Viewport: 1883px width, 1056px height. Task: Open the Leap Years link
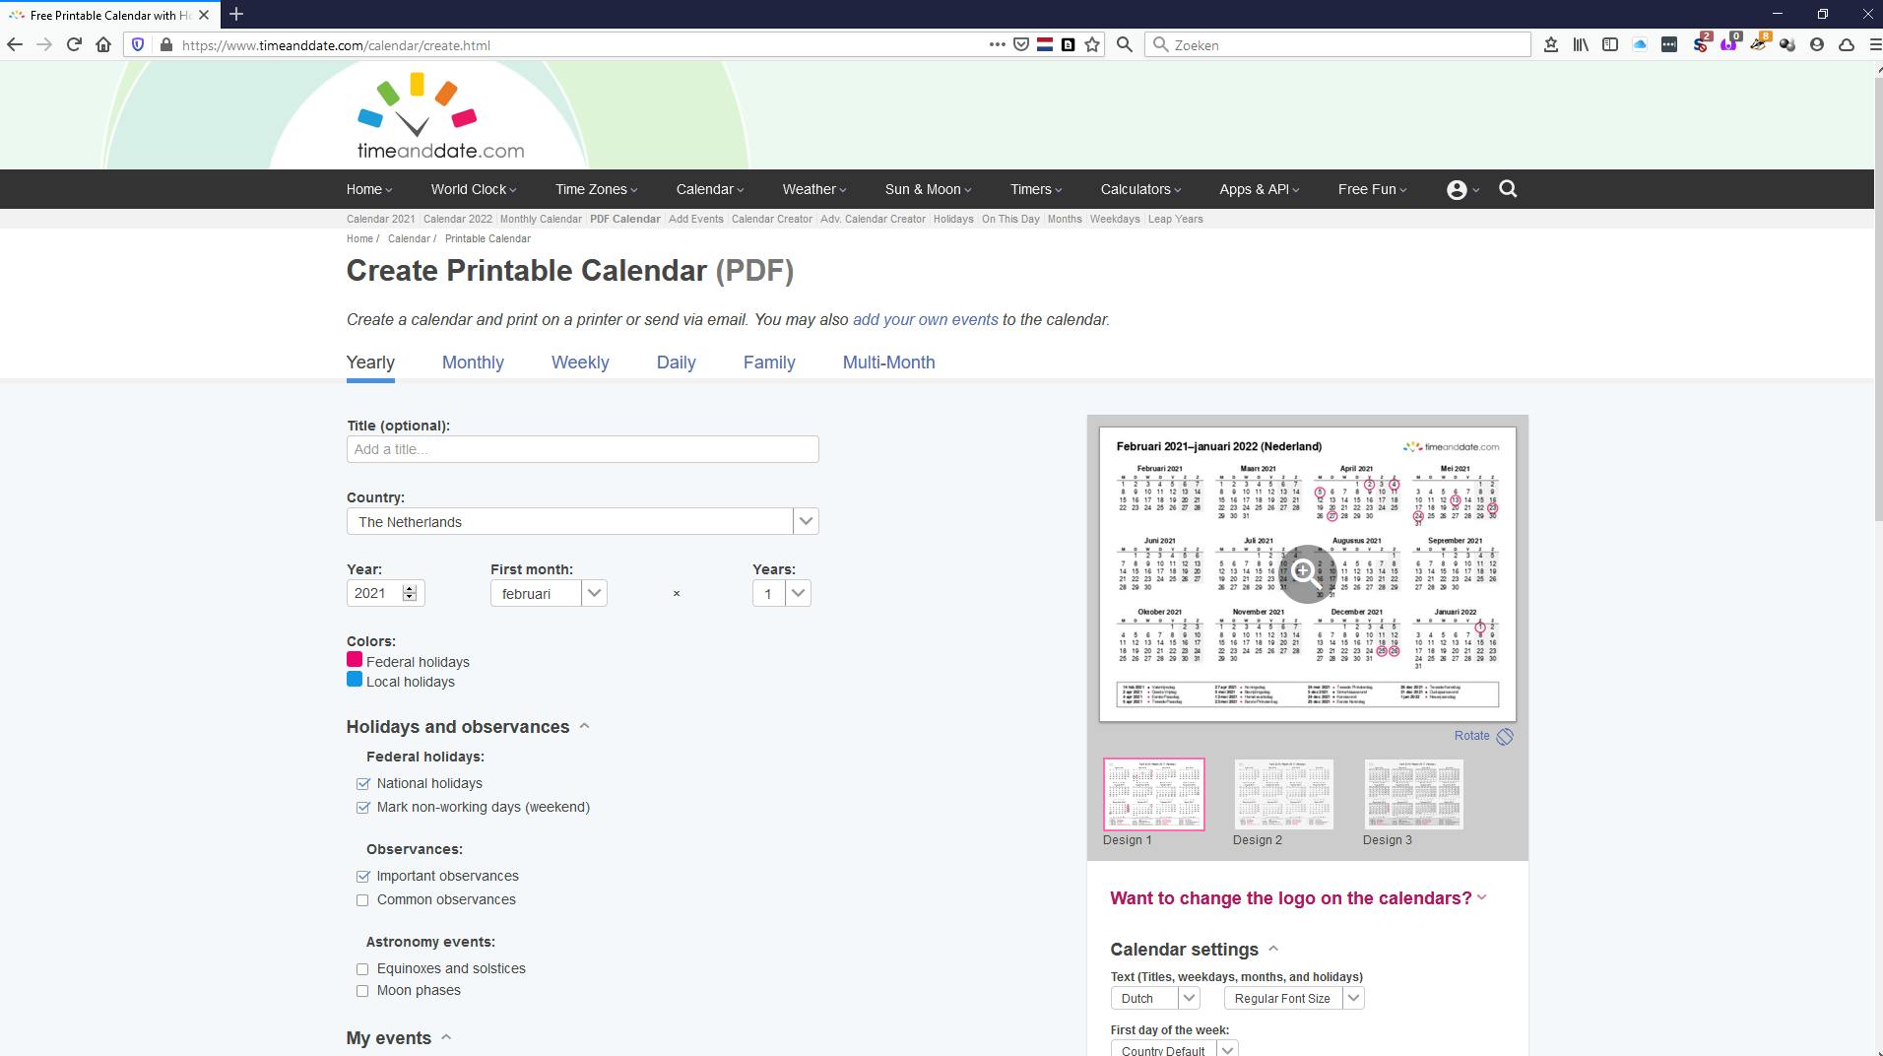point(1176,219)
